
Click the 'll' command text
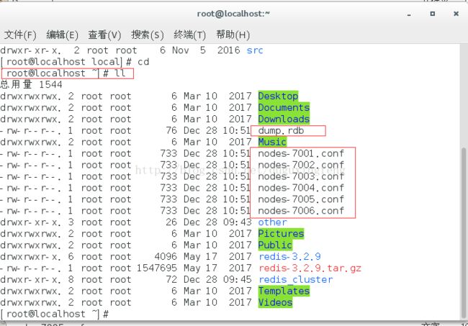(x=120, y=73)
